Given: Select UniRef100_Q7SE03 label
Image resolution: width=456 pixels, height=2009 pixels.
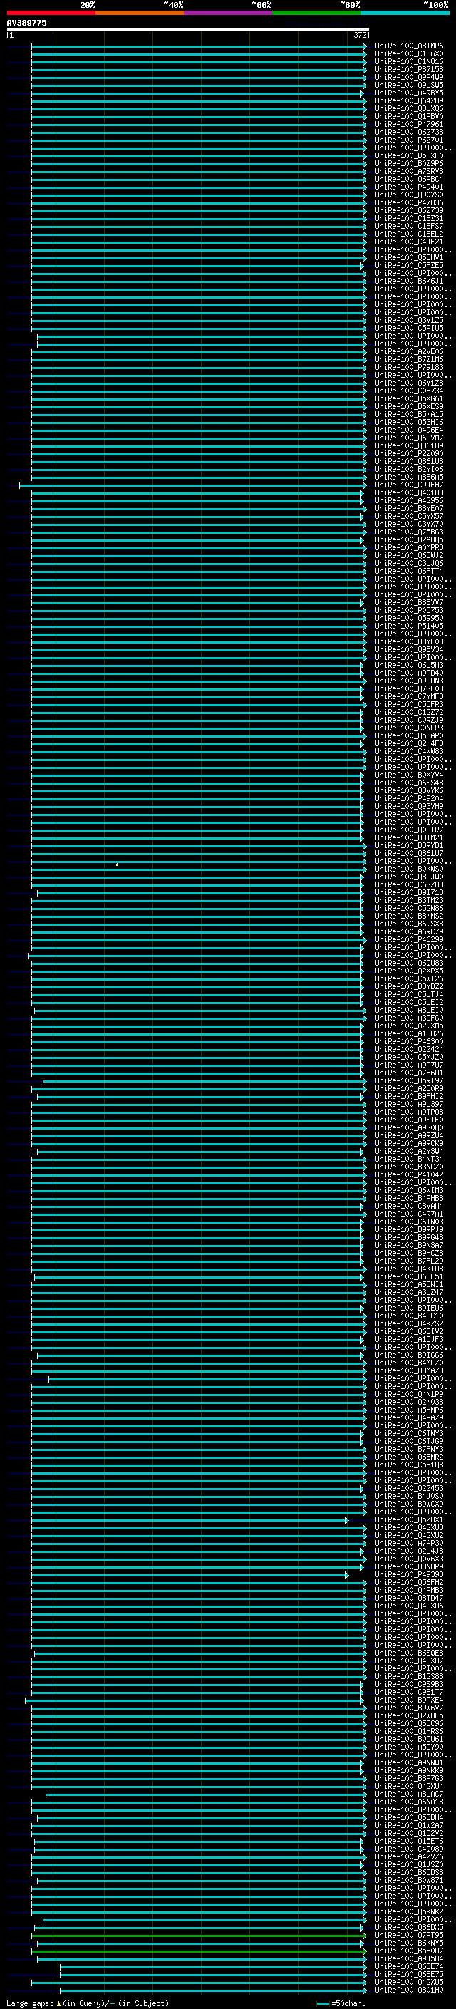Looking at the screenshot, I should tap(408, 688).
